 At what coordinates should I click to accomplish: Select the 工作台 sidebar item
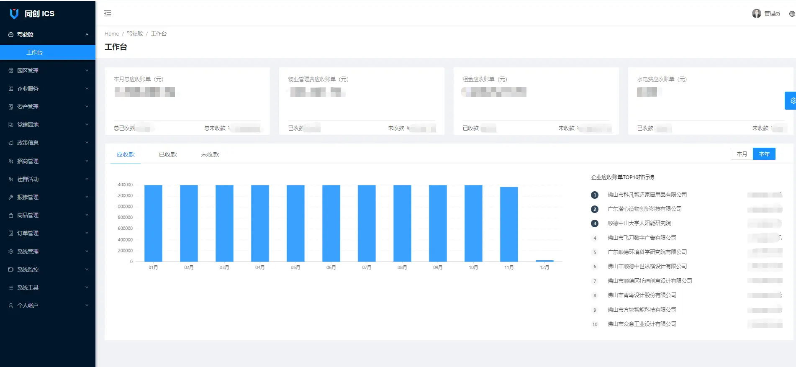pos(48,52)
